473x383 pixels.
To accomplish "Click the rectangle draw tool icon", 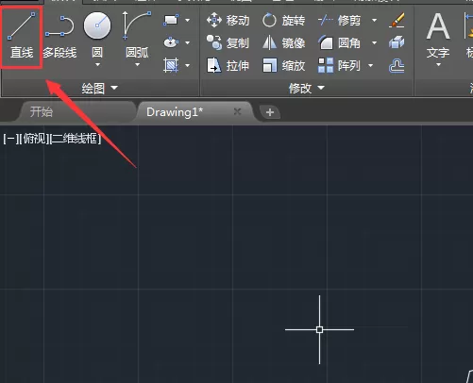I will (x=171, y=20).
